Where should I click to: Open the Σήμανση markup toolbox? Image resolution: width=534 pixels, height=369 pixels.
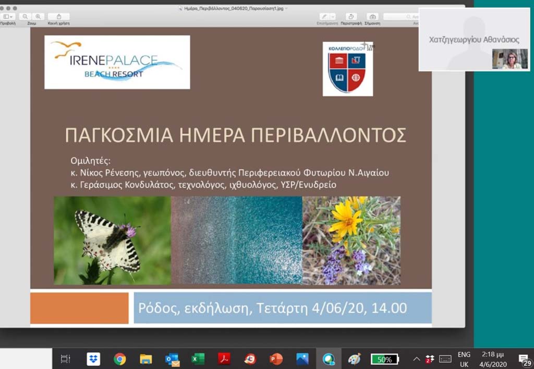372,17
